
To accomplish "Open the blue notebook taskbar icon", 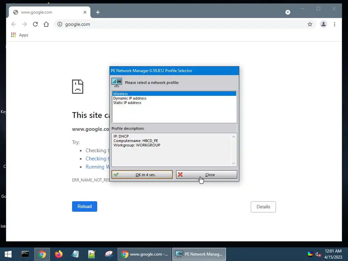I will pyautogui.click(x=75, y=254).
